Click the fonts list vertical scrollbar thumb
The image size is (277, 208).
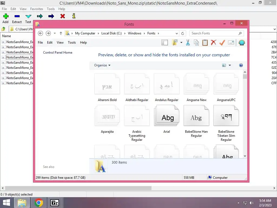pos(245,77)
